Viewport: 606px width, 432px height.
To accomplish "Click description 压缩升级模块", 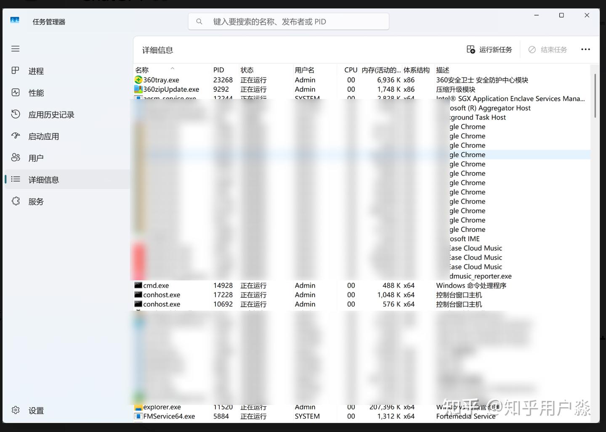I will pos(456,89).
